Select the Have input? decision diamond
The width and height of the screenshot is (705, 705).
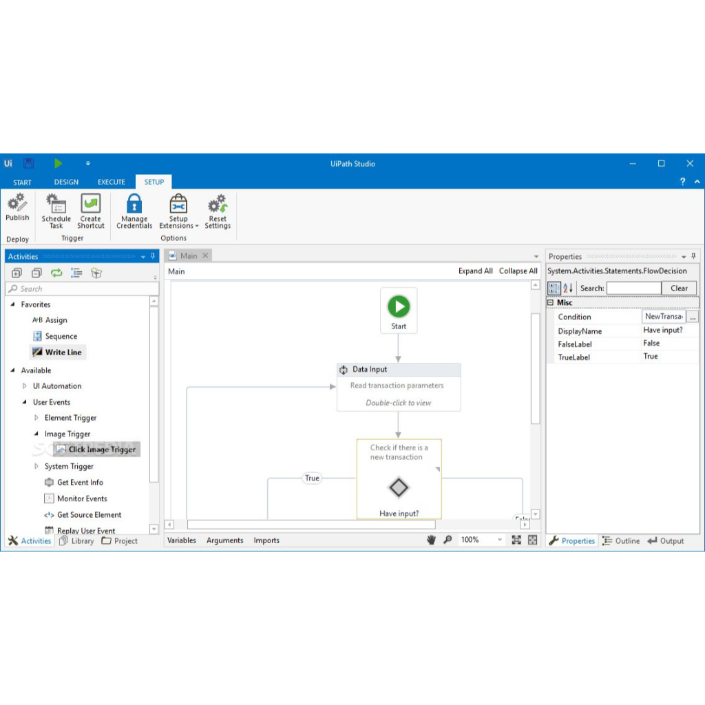tap(399, 487)
